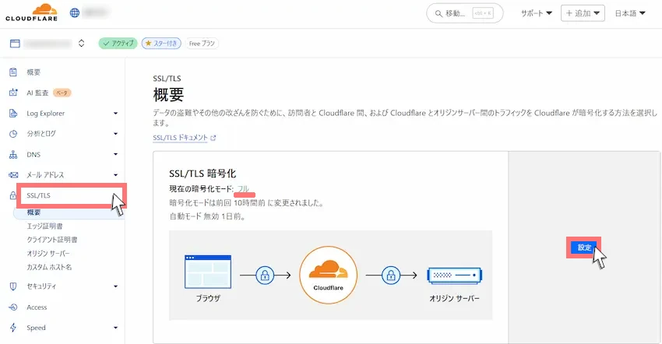Click the ベータ badge next to AI 監査
662x344 pixels.
pyautogui.click(x=62, y=93)
